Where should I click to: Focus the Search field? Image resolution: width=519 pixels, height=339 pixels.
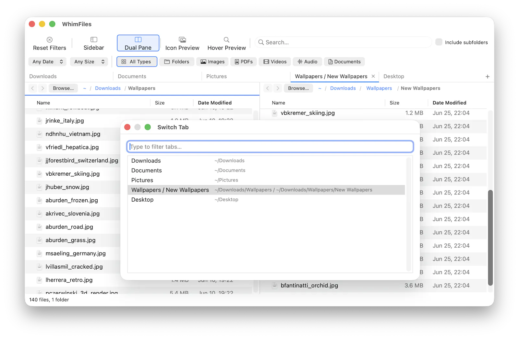pos(344,42)
